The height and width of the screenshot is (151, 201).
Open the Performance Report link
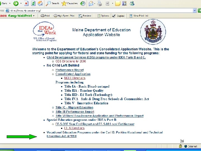tap(70, 70)
